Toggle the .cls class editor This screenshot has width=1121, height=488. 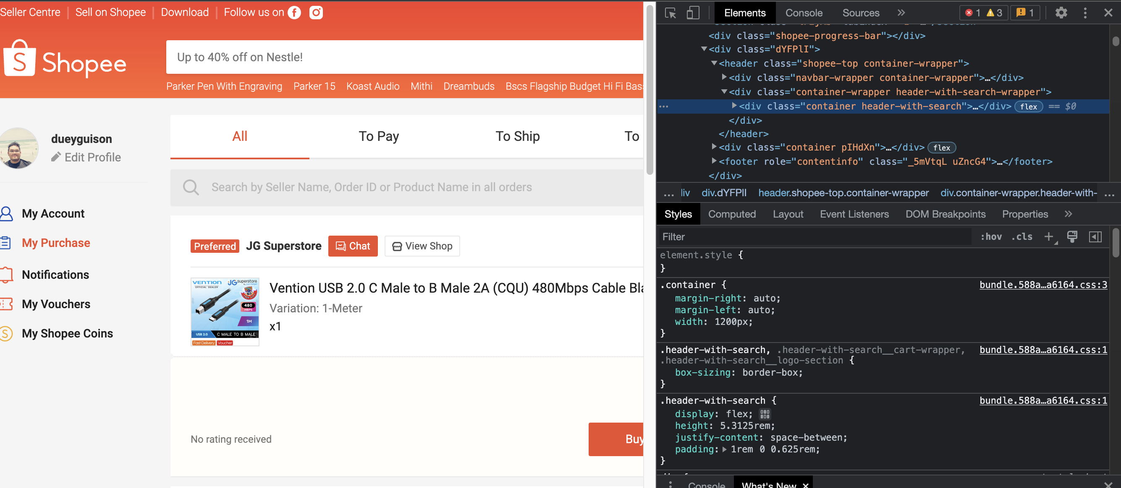pyautogui.click(x=1022, y=236)
